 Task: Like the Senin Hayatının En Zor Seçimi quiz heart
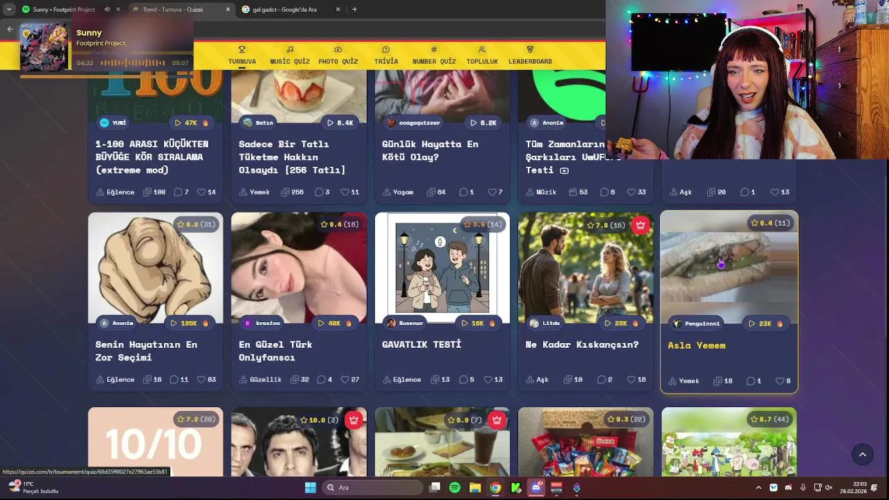click(201, 379)
